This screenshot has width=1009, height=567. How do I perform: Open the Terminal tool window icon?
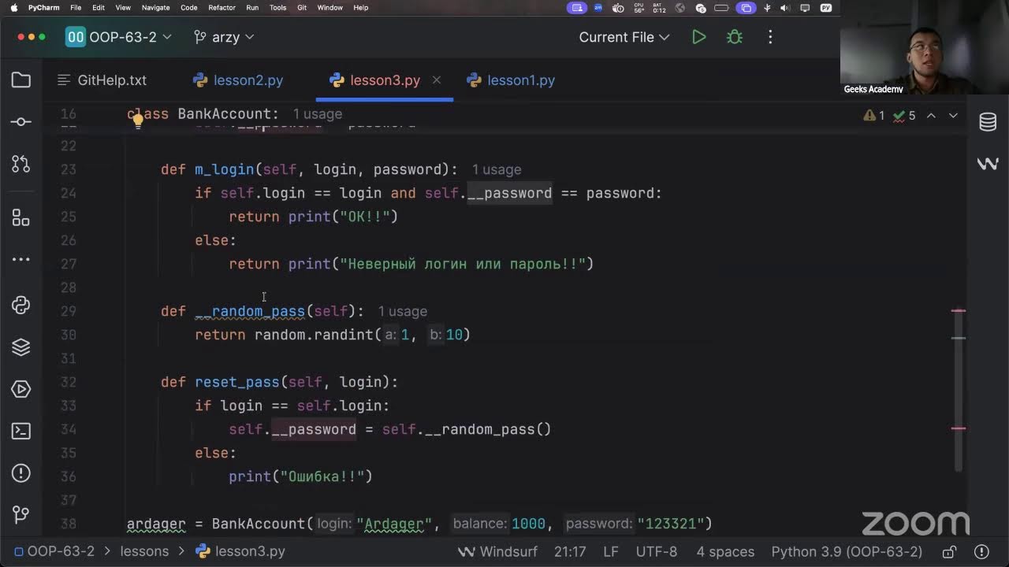click(21, 431)
